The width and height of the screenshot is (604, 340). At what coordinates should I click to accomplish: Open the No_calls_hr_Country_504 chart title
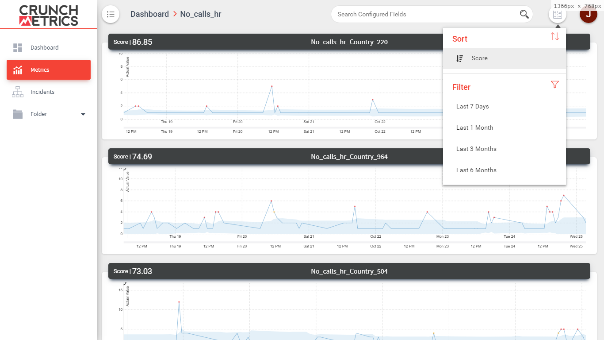(349, 271)
